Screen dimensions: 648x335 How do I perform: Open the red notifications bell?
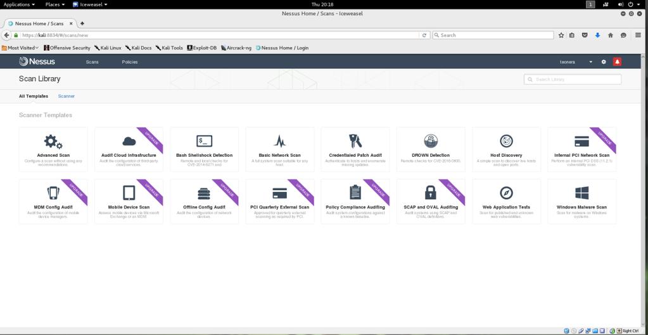point(617,62)
